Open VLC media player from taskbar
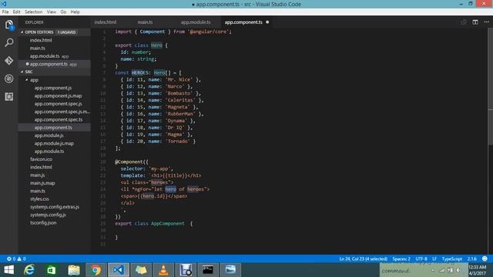This screenshot has width=493, height=277. tap(163, 270)
